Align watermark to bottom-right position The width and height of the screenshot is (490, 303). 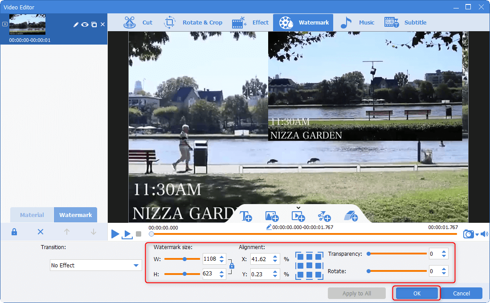(x=319, y=275)
